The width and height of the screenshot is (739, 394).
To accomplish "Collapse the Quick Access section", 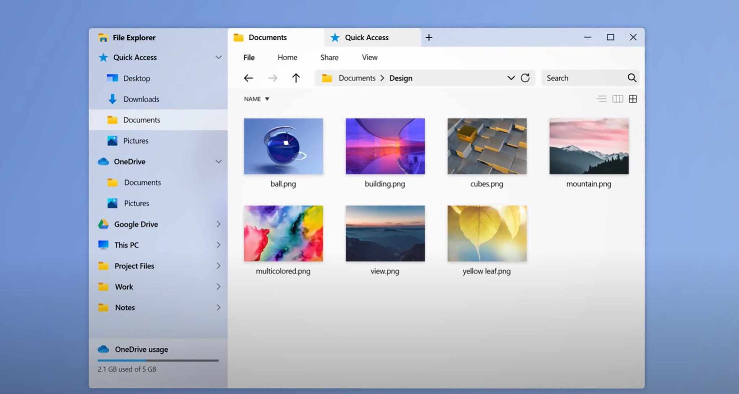I will [218, 57].
